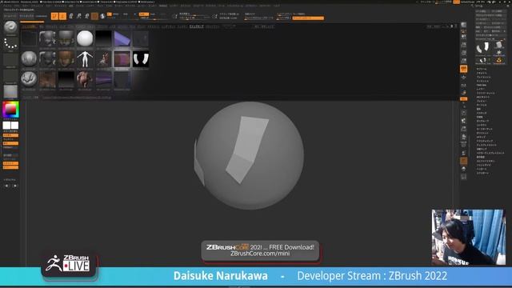Click the orange button in top-right title bar
The height and width of the screenshot is (288, 512).
pos(456,2)
